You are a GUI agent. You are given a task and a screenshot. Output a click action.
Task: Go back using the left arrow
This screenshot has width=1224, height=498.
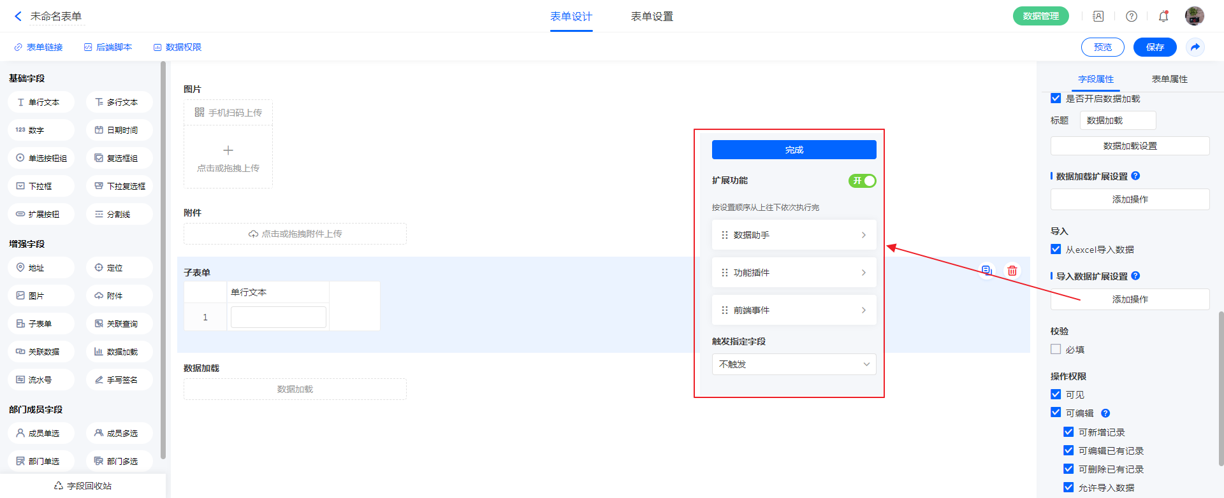pyautogui.click(x=18, y=17)
